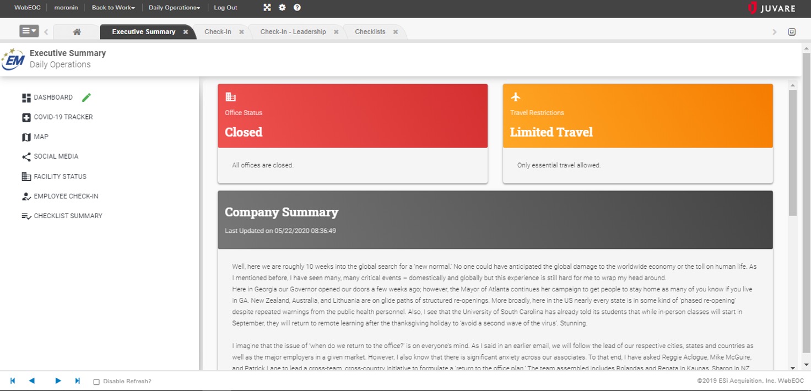Image resolution: width=811 pixels, height=391 pixels.
Task: Open the help question mark icon
Action: click(x=297, y=8)
